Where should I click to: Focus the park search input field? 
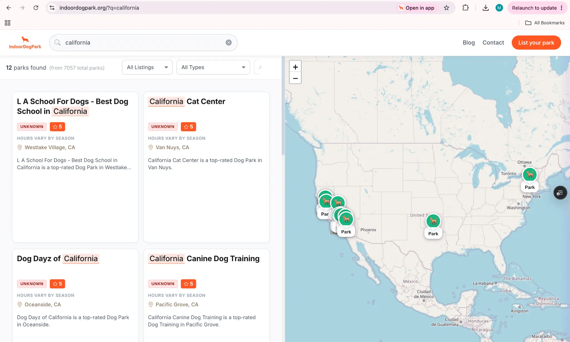[143, 43]
